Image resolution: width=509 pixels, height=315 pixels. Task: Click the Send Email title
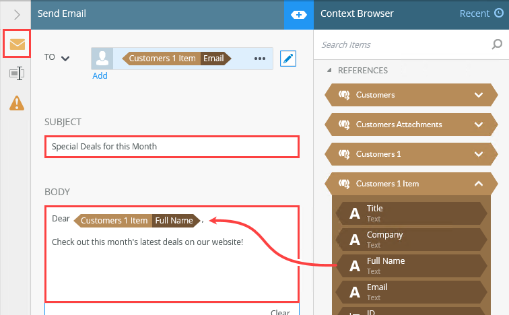point(62,13)
